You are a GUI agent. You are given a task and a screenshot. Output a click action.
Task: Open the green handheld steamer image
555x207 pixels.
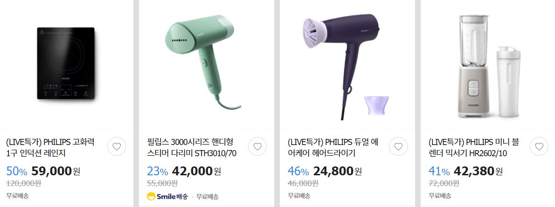pos(203,62)
